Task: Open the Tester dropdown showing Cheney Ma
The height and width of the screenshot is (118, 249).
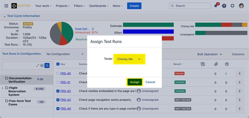Action: tap(129, 59)
